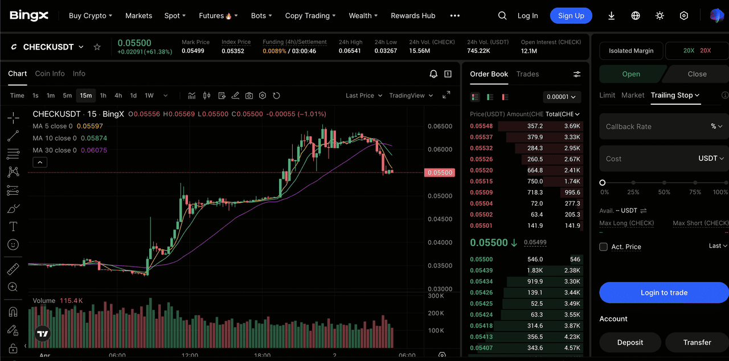Image resolution: width=729 pixels, height=361 pixels.
Task: Open the Coin Info tab
Action: point(50,73)
